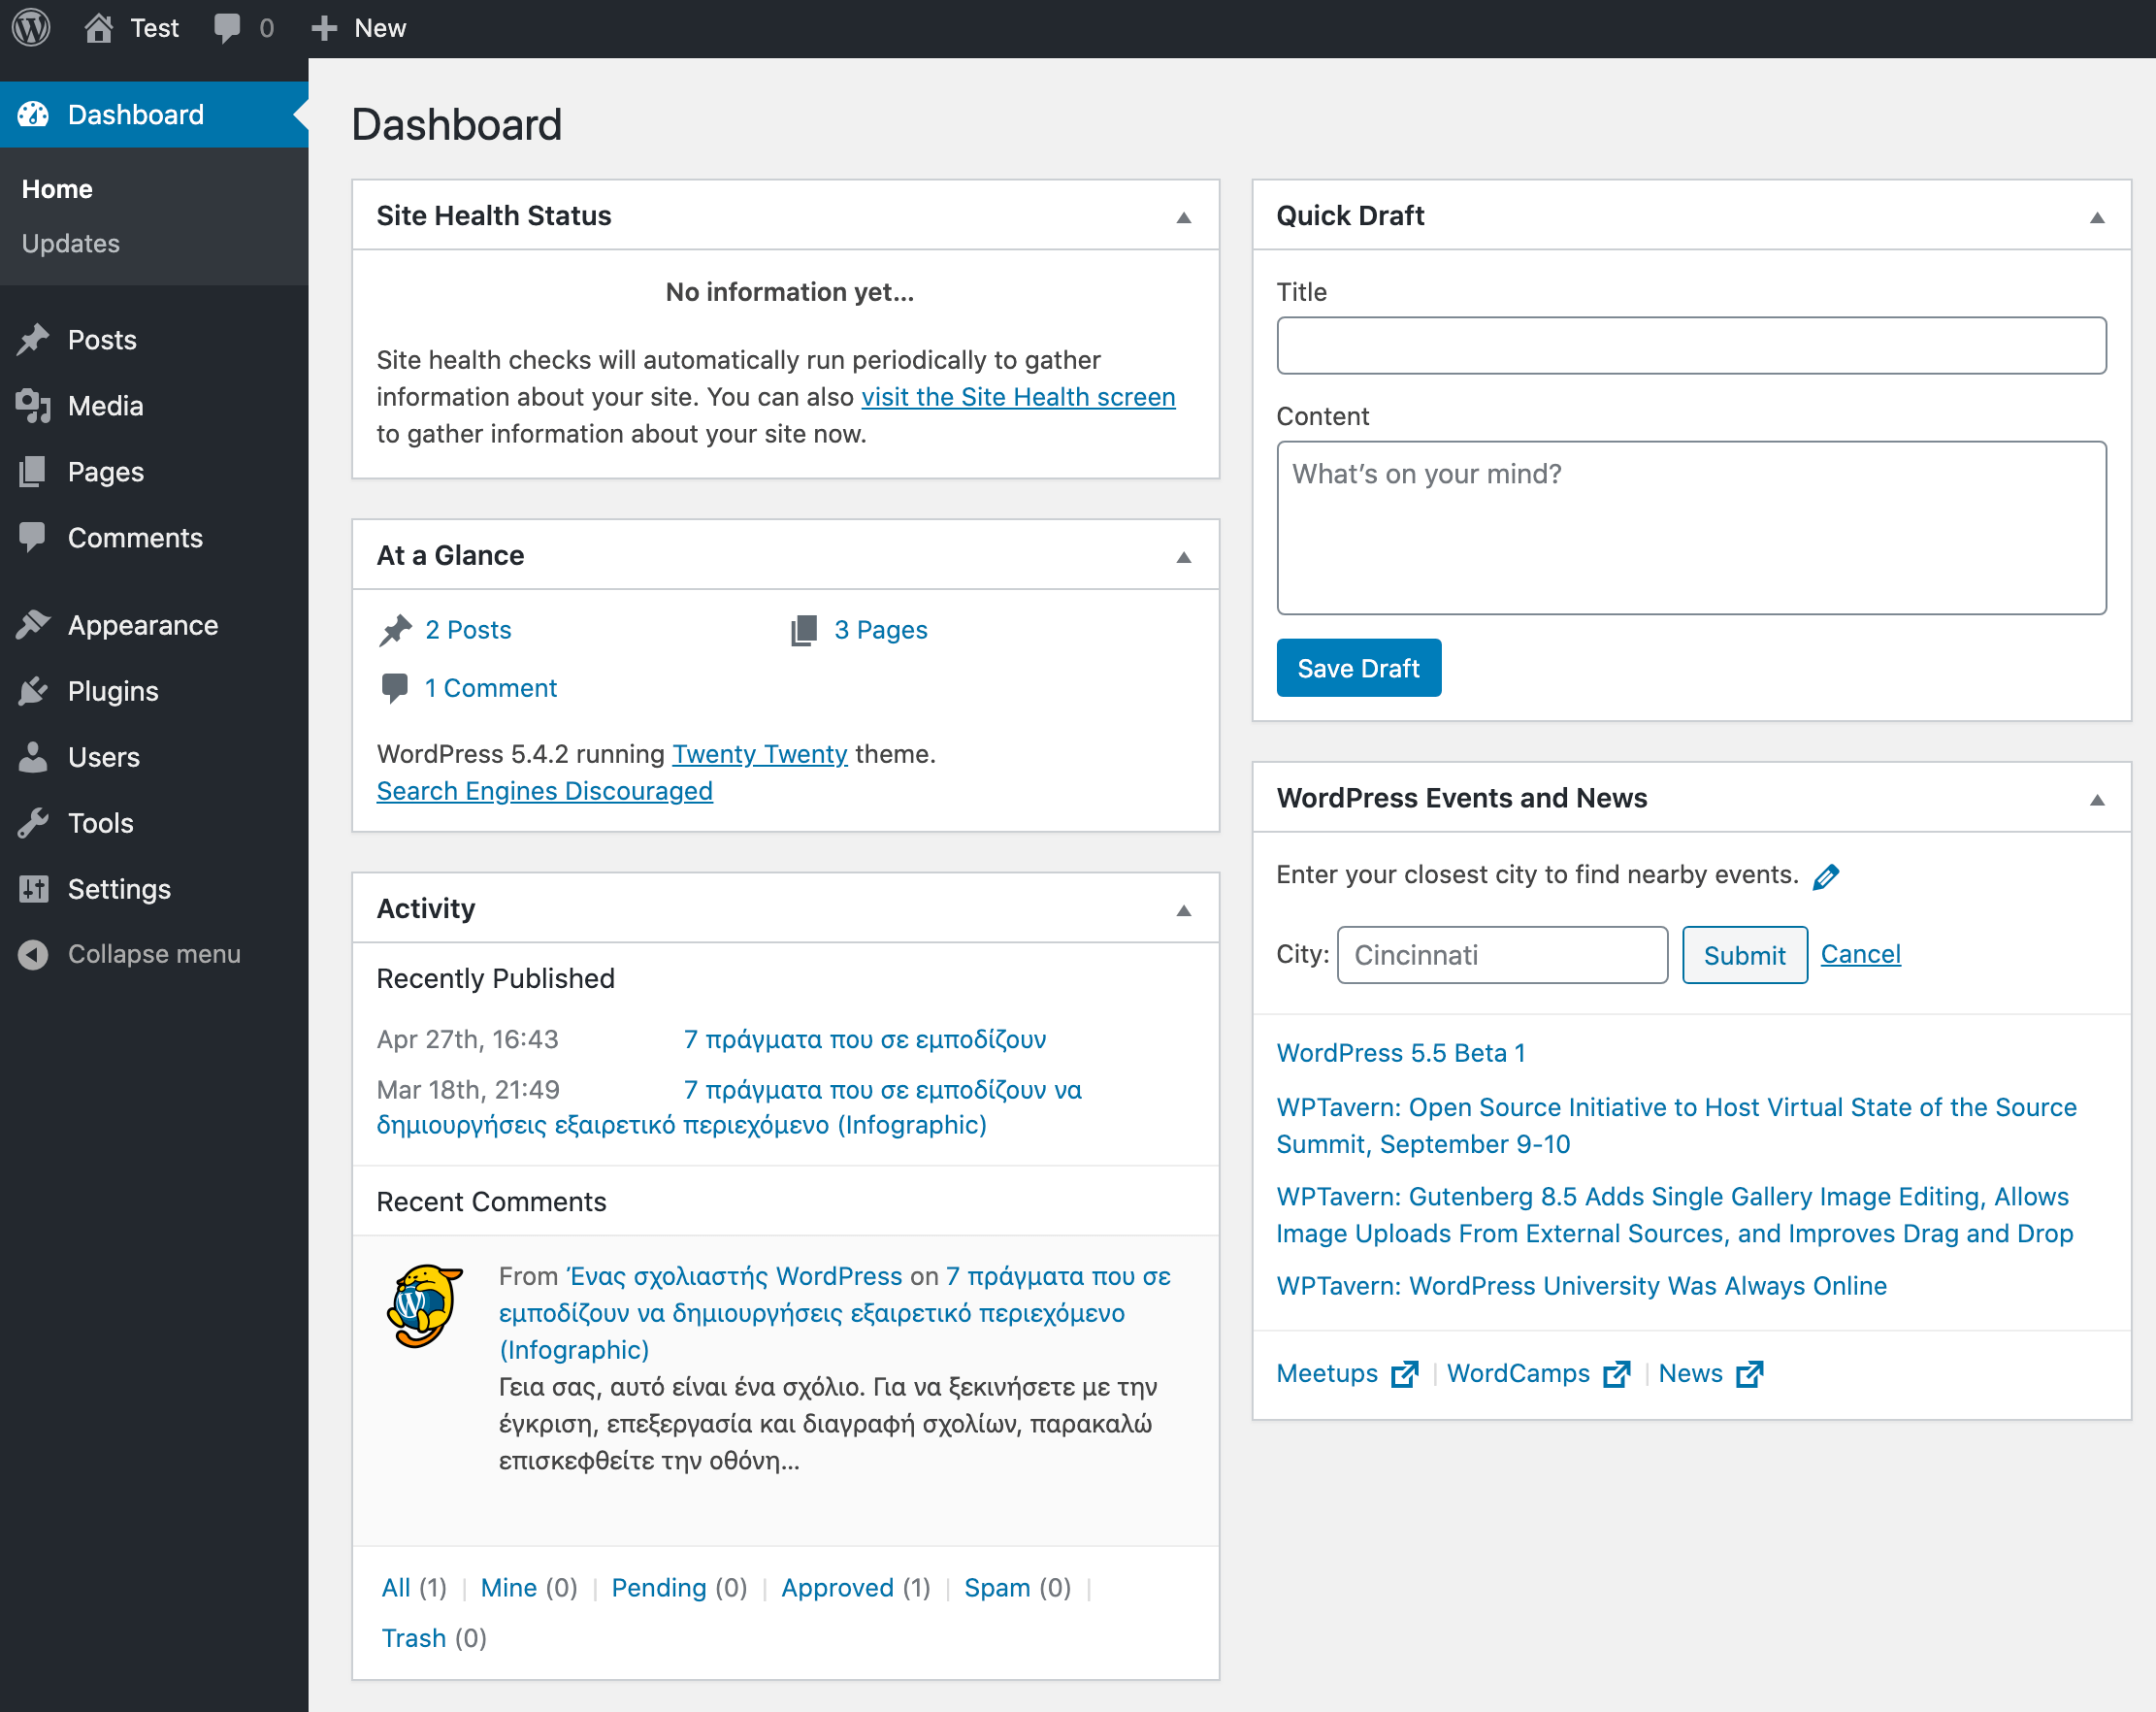Image resolution: width=2156 pixels, height=1712 pixels.
Task: Open the commenter name link
Action: pos(735,1277)
